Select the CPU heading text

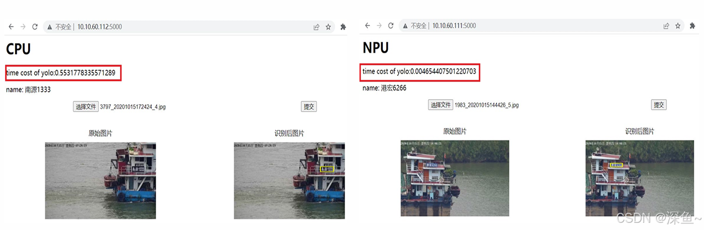pyautogui.click(x=18, y=49)
